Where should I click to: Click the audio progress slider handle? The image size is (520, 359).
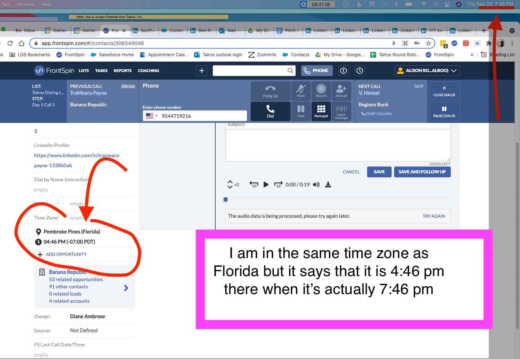[x=225, y=199]
